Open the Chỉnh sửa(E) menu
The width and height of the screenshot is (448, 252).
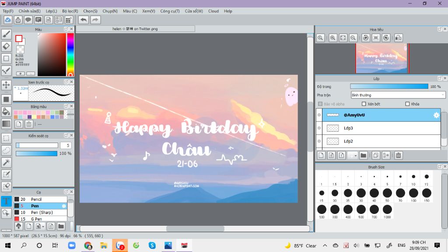coord(29,11)
